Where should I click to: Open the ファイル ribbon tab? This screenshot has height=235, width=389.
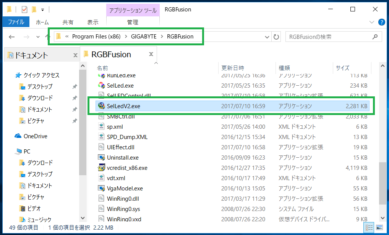click(x=16, y=22)
